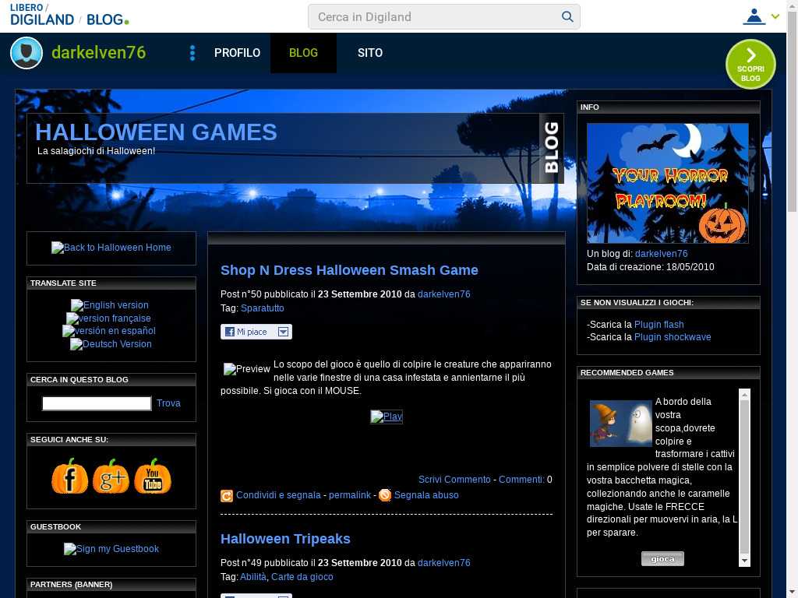Open the darkelven76 profile avatar
The image size is (798, 598).
click(x=26, y=53)
